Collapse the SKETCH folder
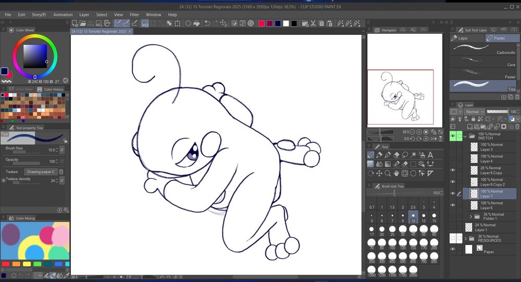The width and height of the screenshot is (521, 282). [465, 136]
